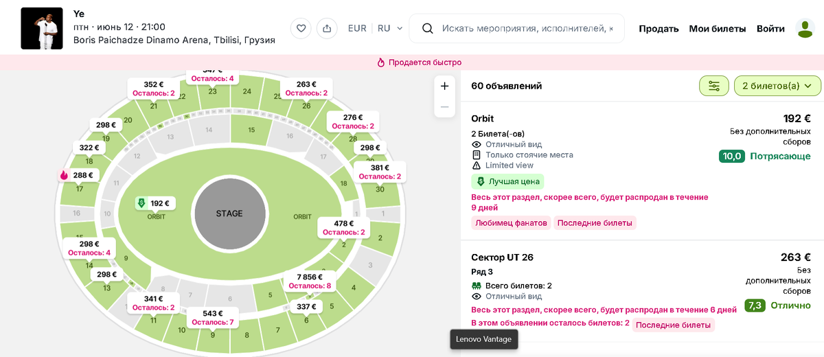Expand the 2 билетов(а) quantity dropdown
824x357 pixels.
pyautogui.click(x=778, y=86)
